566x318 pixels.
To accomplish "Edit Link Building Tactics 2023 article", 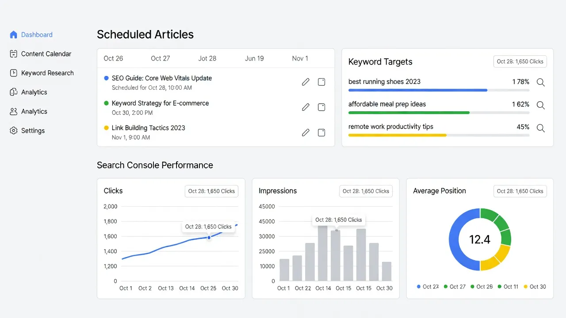I will click(x=306, y=132).
